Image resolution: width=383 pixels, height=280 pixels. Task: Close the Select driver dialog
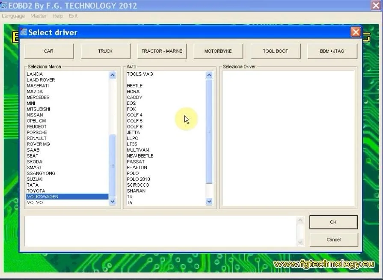(x=356, y=32)
